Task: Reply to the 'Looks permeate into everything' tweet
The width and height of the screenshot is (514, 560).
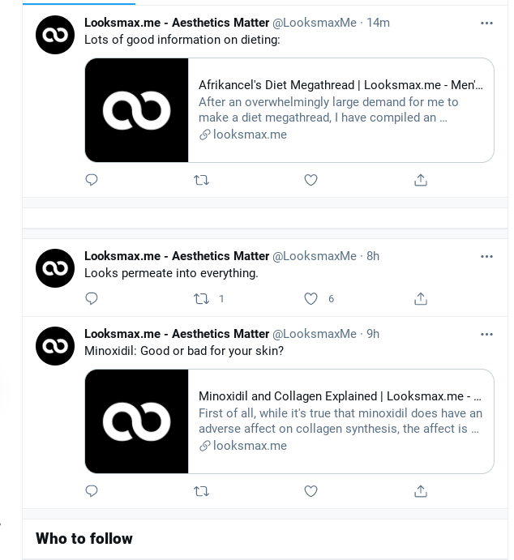Action: point(92,299)
